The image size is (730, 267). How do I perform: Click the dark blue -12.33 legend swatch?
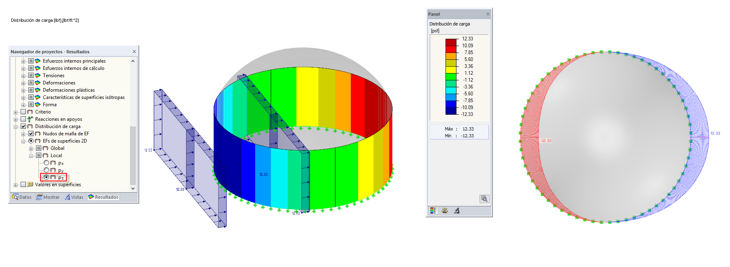coord(451,111)
